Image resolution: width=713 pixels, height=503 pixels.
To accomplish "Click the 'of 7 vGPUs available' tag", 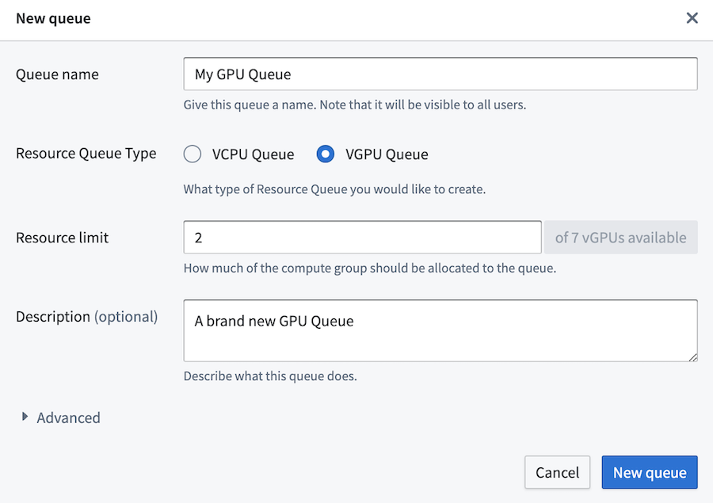I will point(620,237).
